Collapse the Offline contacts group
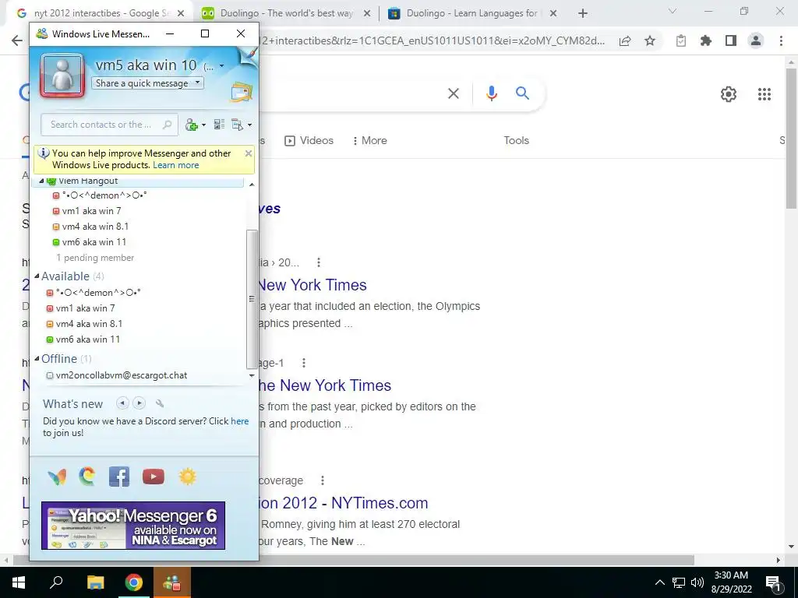Viewport: 798px width, 598px height. point(37,358)
